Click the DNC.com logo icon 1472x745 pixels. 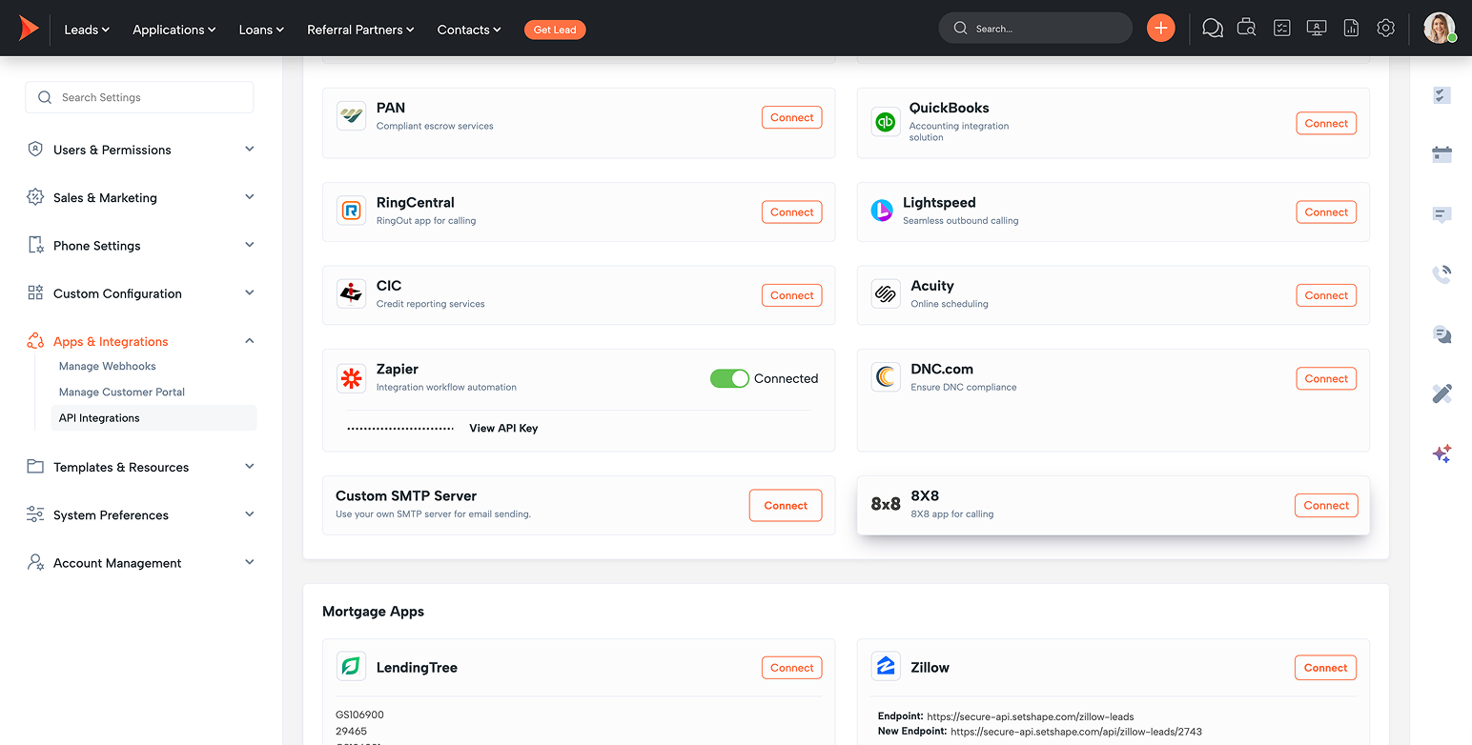[886, 377]
